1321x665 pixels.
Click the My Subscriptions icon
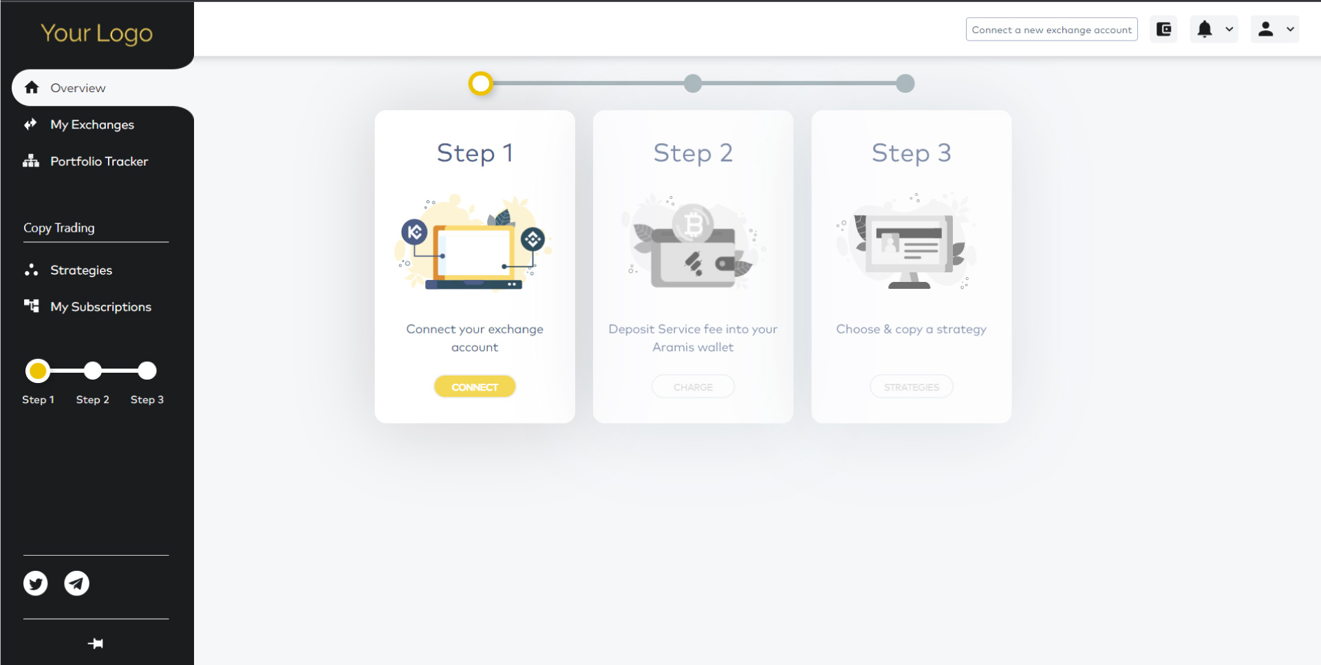(x=31, y=306)
